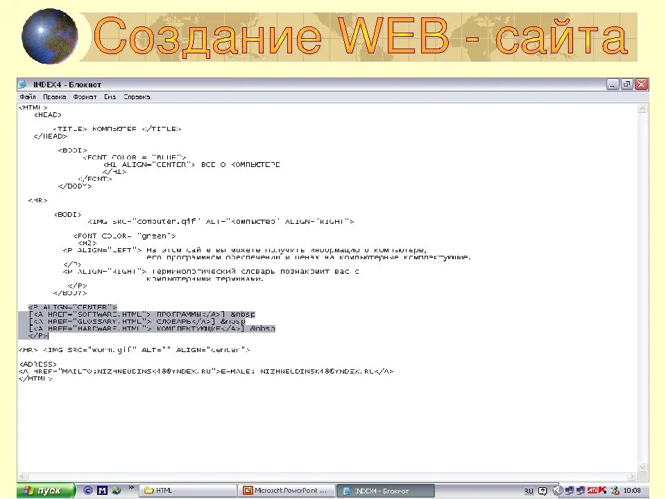This screenshot has height=499, width=666.
Task: Expand the quick launch overflow chevron
Action: (x=131, y=488)
